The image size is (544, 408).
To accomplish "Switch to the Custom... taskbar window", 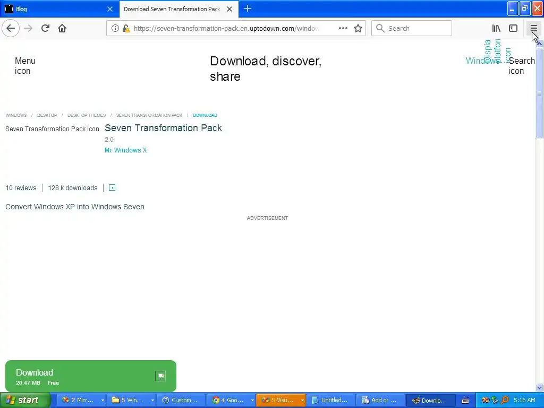I will (181, 400).
